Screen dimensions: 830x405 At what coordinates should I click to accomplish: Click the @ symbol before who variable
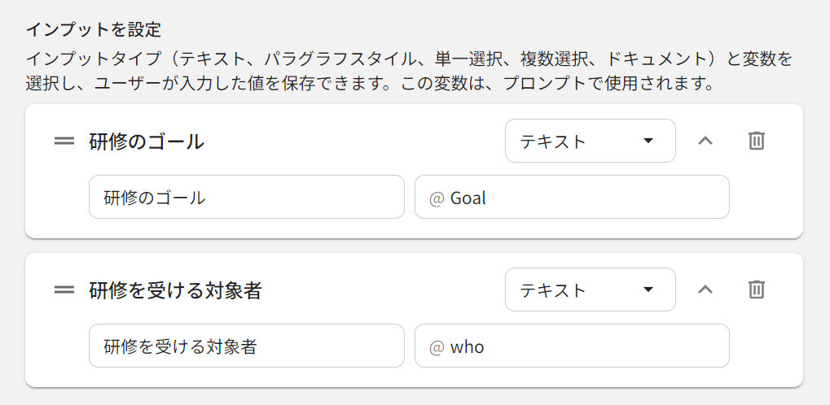coord(436,347)
